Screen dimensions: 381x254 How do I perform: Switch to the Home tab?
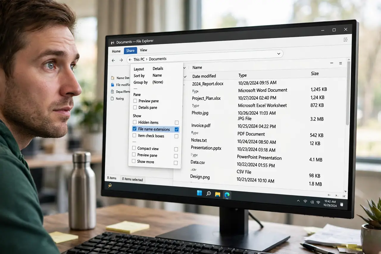point(116,51)
